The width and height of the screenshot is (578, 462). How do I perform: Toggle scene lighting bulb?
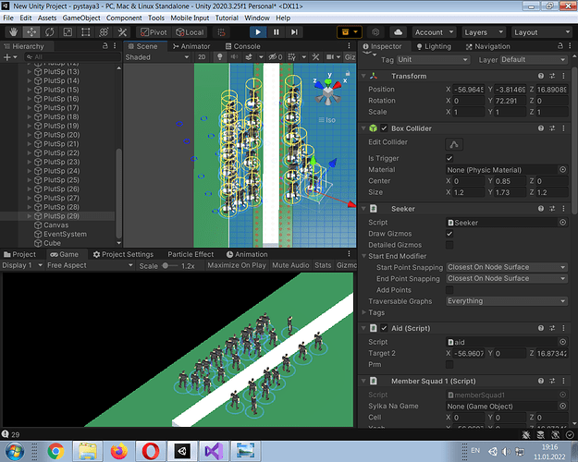[x=220, y=57]
